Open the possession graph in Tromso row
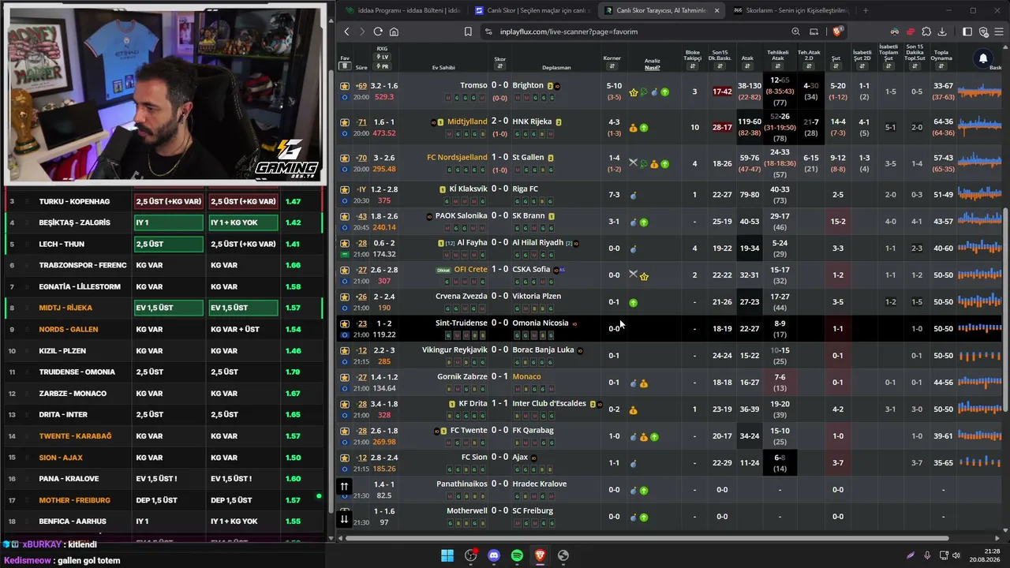1010x568 pixels. coord(979,92)
